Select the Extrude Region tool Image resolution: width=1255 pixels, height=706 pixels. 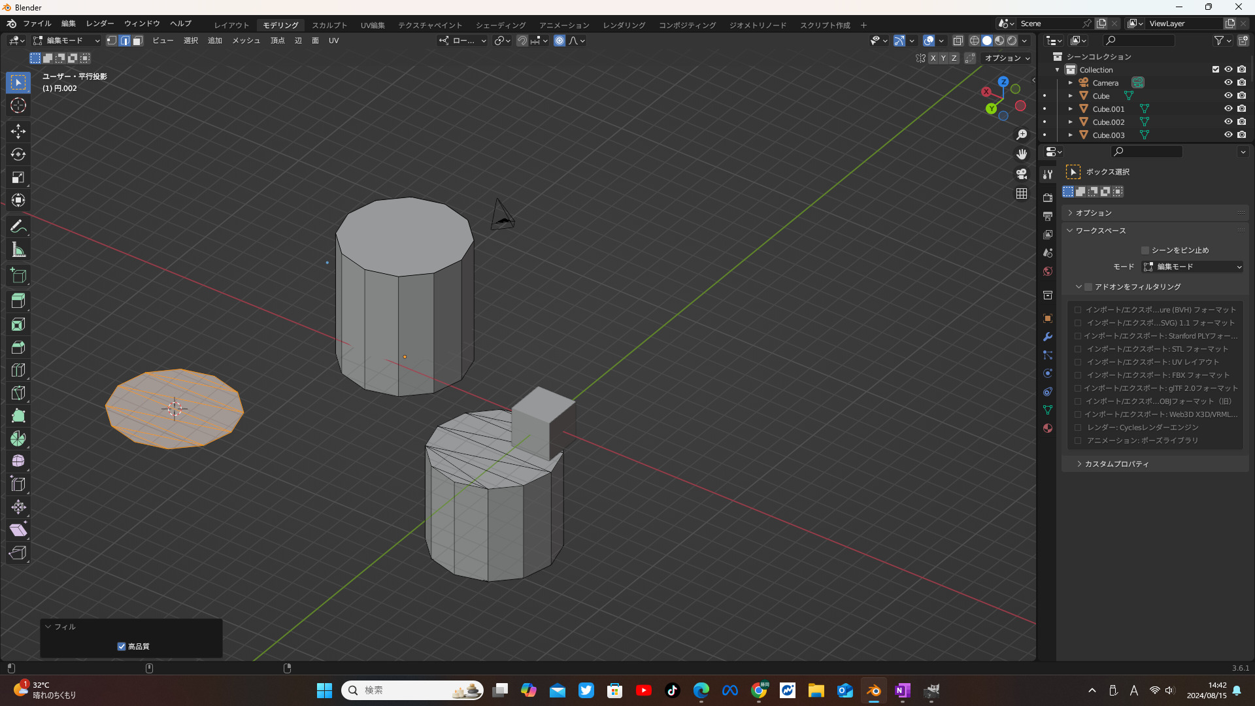18,301
